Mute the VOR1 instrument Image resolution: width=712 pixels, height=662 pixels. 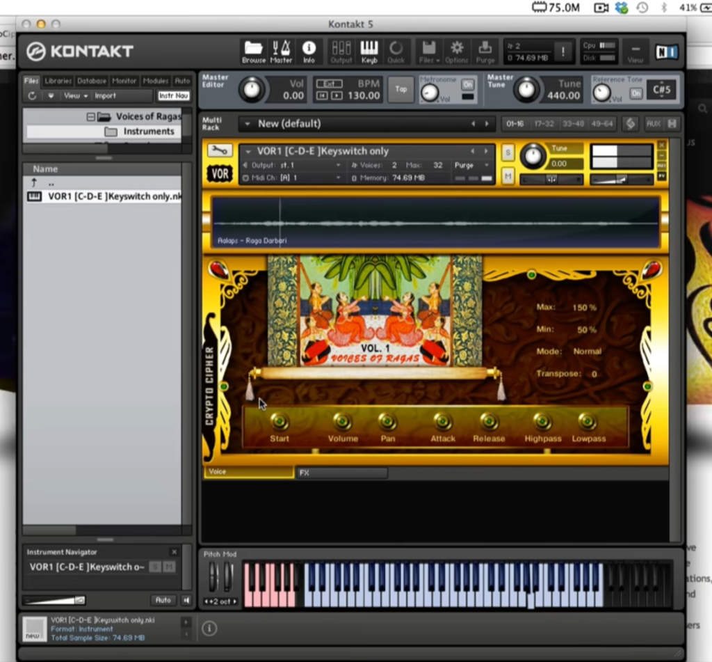pos(508,176)
